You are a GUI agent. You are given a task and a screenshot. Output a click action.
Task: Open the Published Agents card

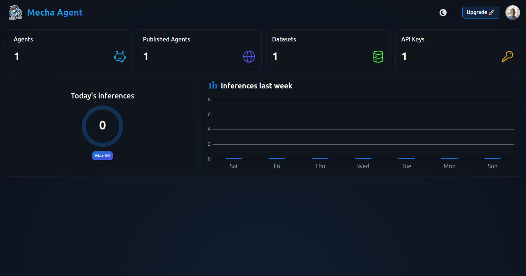coord(199,49)
